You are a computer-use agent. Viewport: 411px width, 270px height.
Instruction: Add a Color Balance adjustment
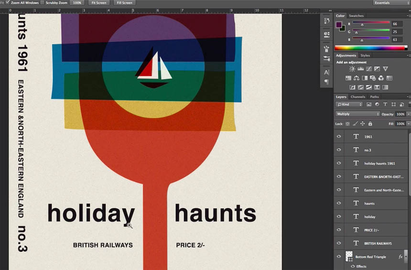coord(356,78)
